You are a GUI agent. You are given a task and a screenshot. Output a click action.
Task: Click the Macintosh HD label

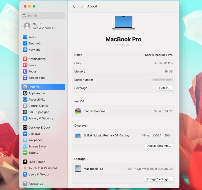93,169
